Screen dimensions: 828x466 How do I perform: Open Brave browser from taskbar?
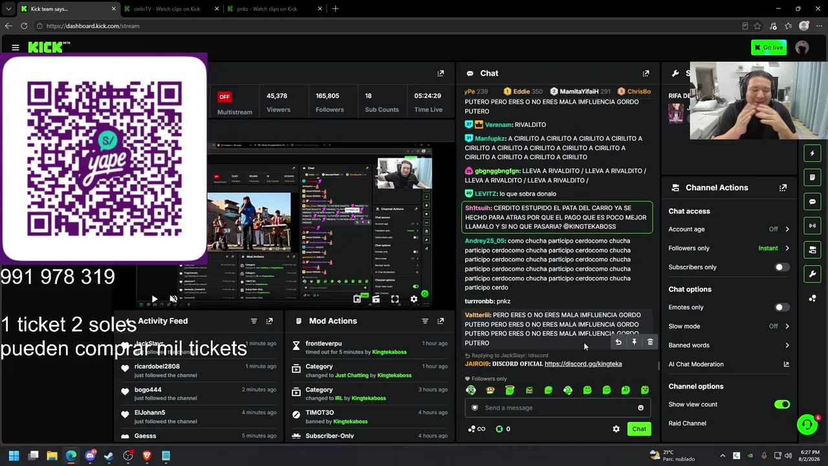click(x=147, y=456)
